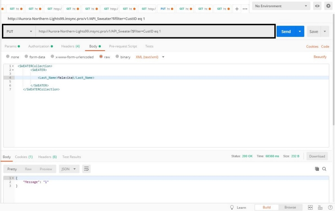Image resolution: width=335 pixels, height=211 pixels.
Task: Open the PUT HTTP method dropdown
Action: (19, 31)
